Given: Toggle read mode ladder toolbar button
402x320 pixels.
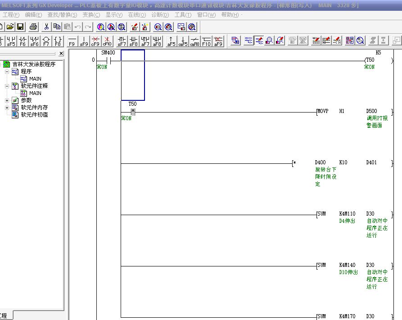Looking at the screenshot, I should point(248,41).
